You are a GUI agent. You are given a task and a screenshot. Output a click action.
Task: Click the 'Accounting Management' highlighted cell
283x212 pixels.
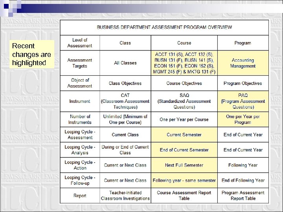[x=243, y=63]
